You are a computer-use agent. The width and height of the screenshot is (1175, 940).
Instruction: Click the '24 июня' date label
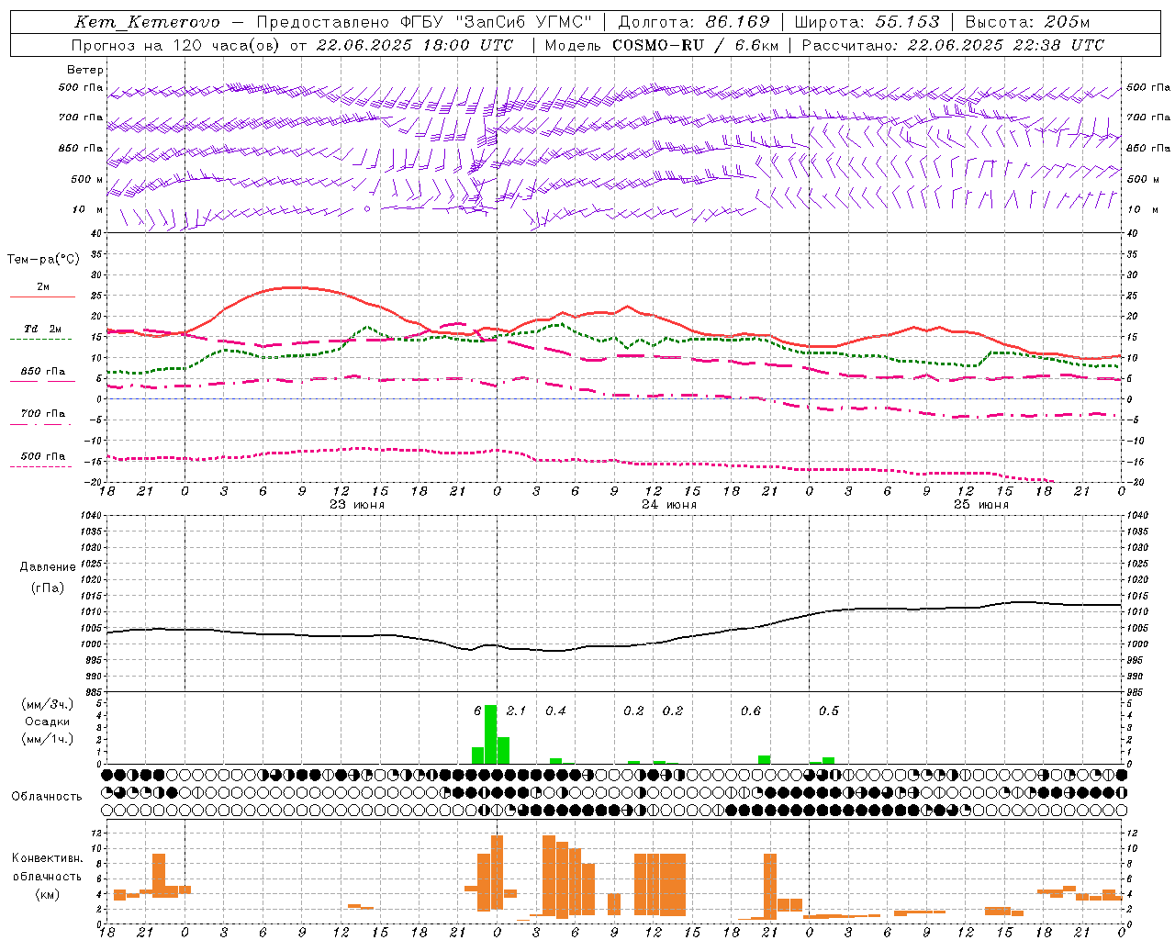(x=669, y=505)
